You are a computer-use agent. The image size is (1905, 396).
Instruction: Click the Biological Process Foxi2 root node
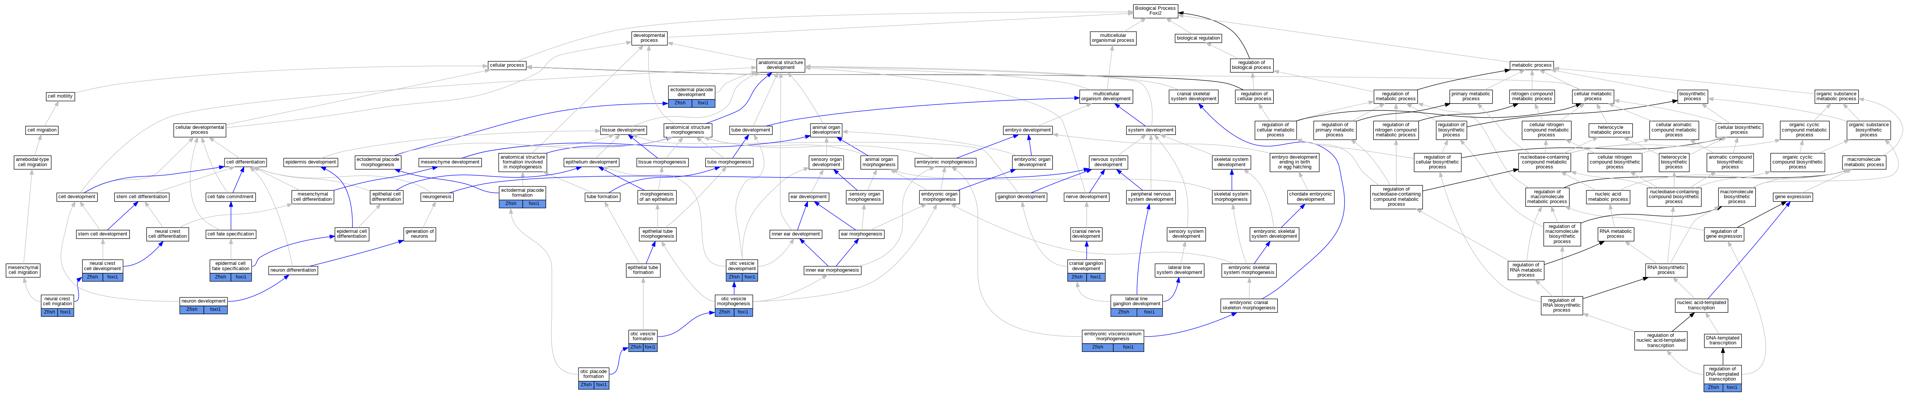(x=1155, y=11)
